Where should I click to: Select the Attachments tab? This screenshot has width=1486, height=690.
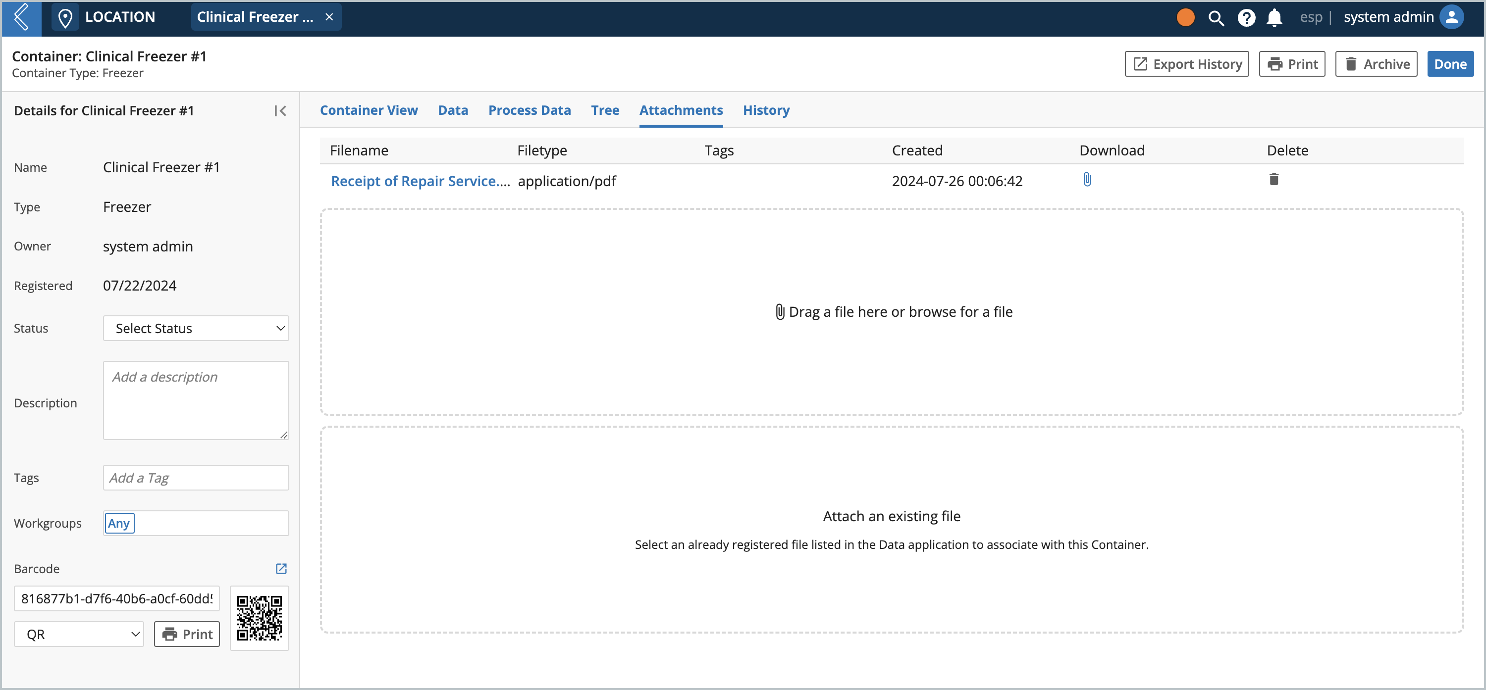pos(681,110)
